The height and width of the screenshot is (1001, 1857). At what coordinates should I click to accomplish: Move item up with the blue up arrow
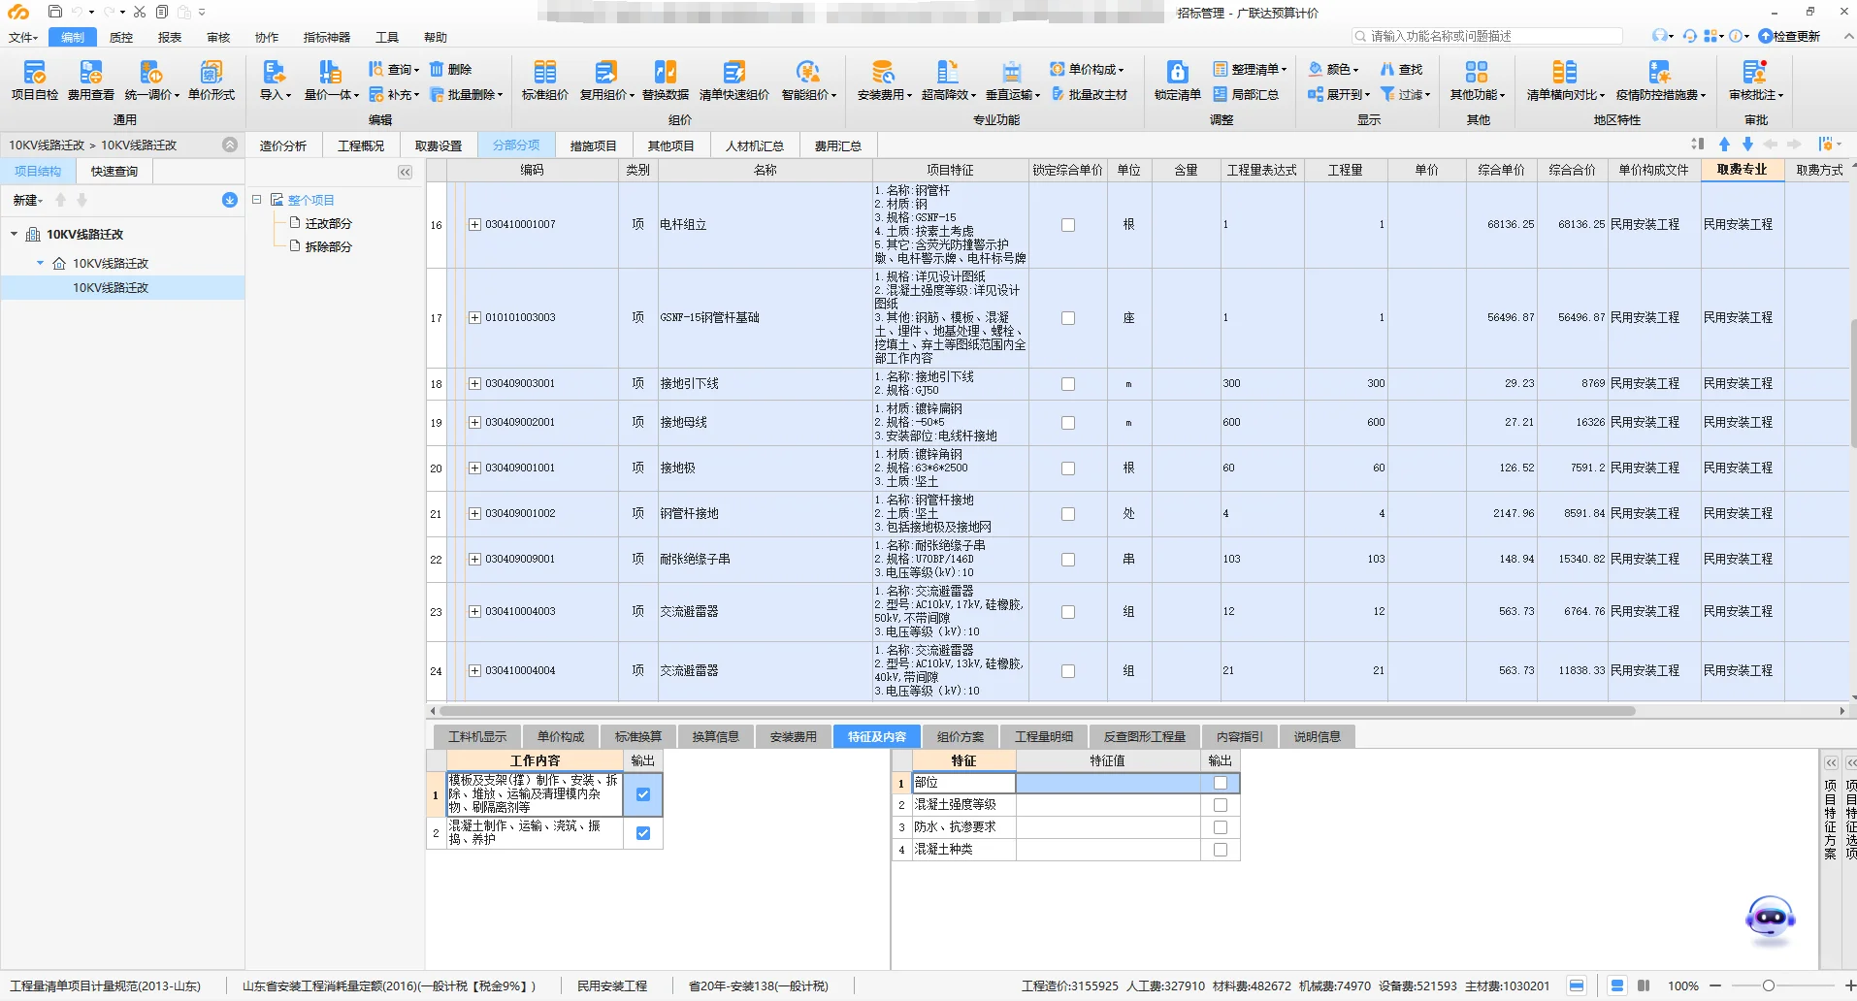pos(1724,145)
